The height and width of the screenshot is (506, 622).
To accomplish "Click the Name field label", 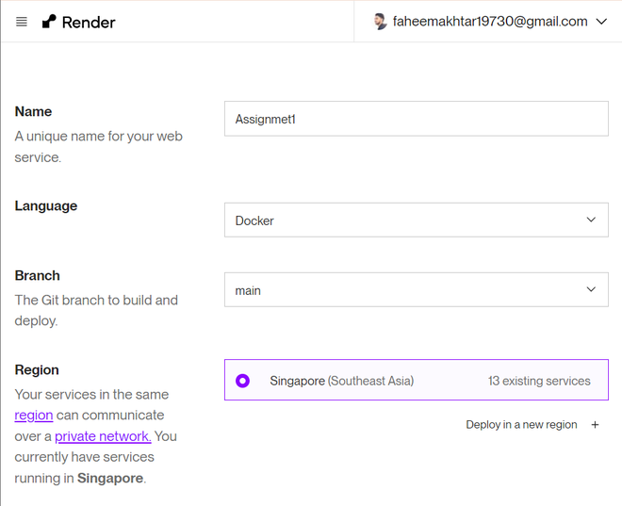I will tap(33, 111).
